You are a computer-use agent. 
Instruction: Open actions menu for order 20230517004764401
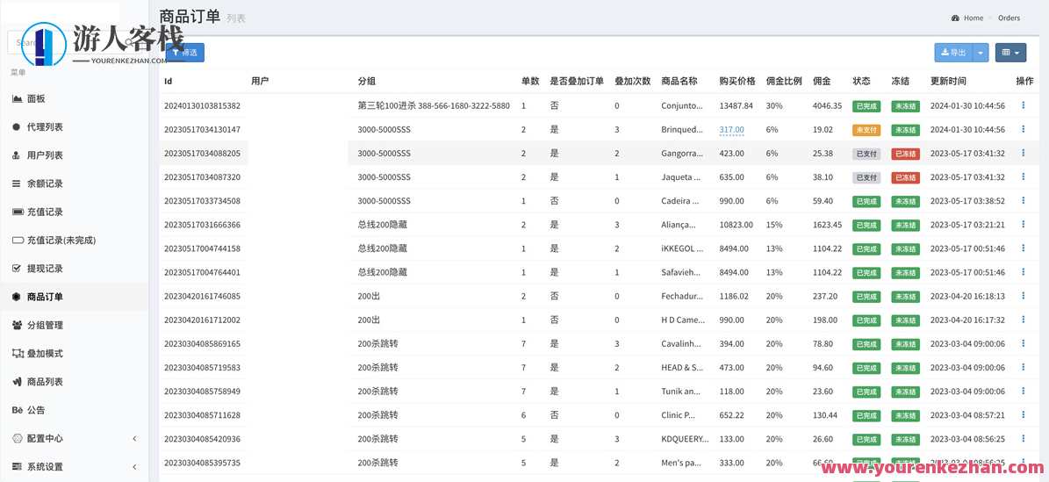1023,272
